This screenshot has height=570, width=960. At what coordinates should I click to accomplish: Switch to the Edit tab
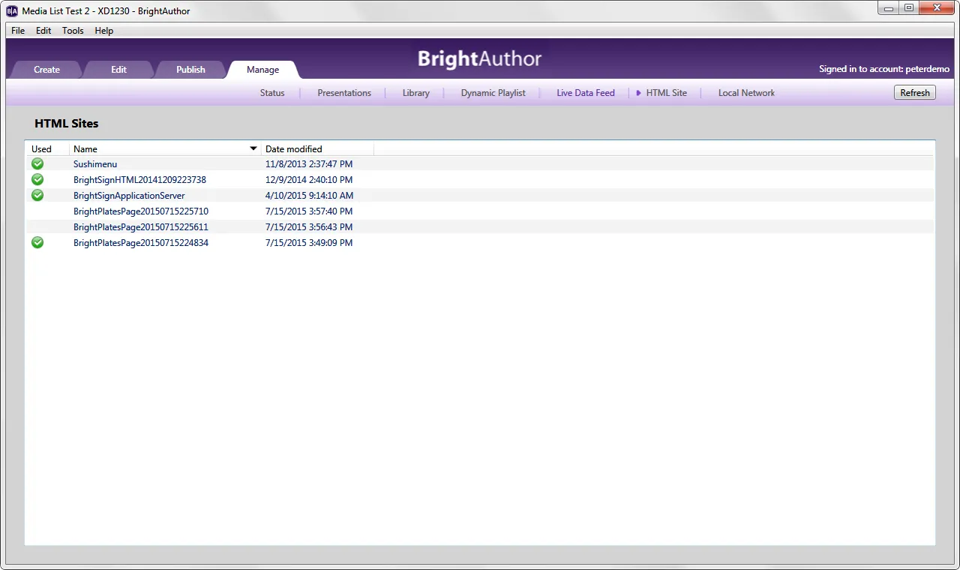coord(118,70)
